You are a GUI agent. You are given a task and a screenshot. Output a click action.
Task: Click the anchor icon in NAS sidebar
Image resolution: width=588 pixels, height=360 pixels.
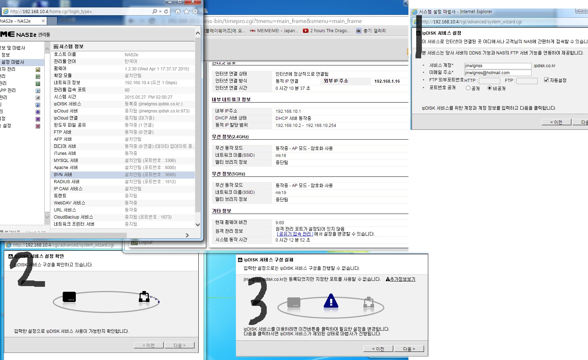pos(38,105)
